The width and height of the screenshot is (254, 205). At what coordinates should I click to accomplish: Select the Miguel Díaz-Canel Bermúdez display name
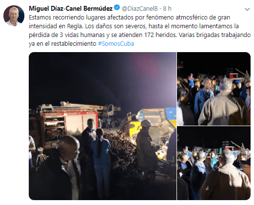pos(71,8)
